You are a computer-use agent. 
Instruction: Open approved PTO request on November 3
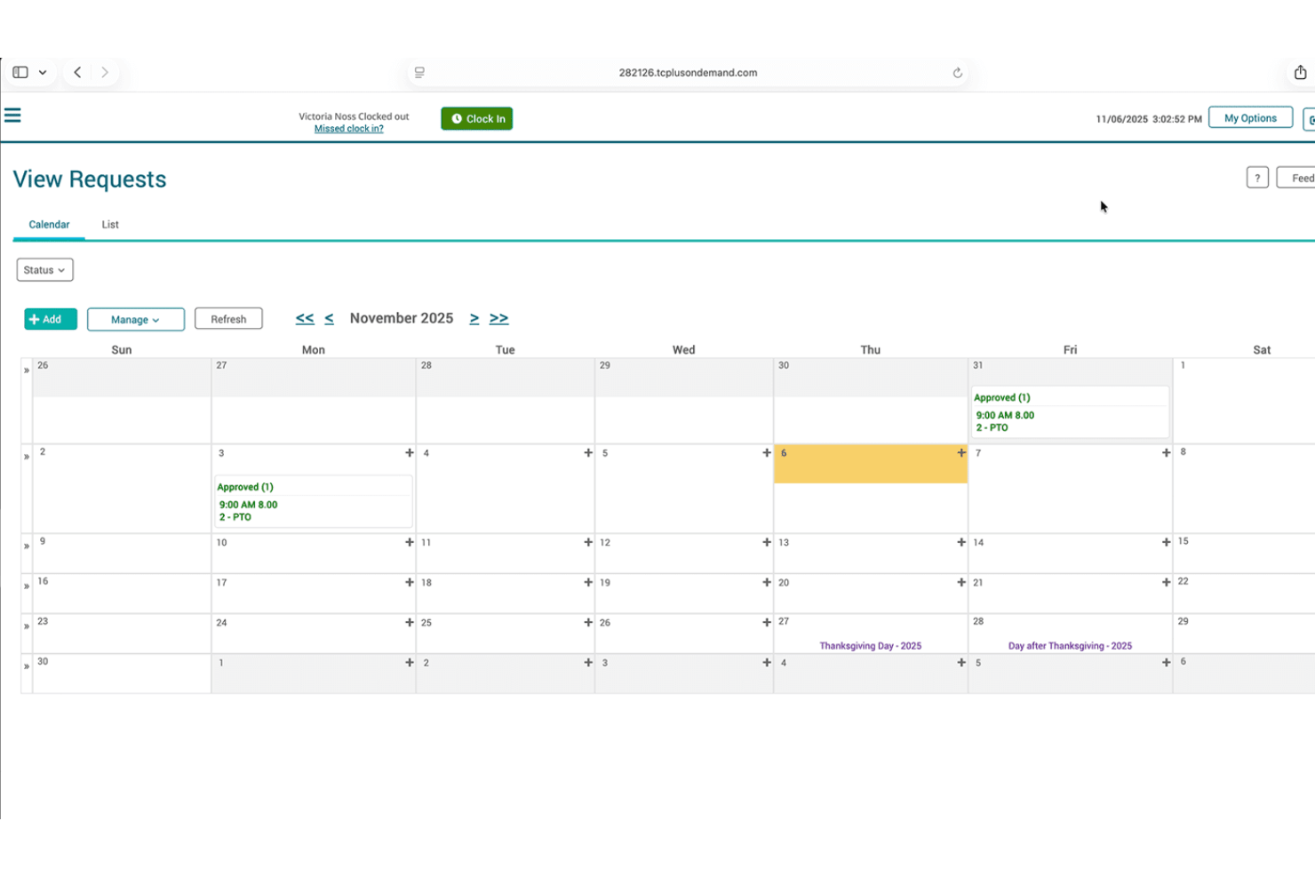click(x=313, y=502)
